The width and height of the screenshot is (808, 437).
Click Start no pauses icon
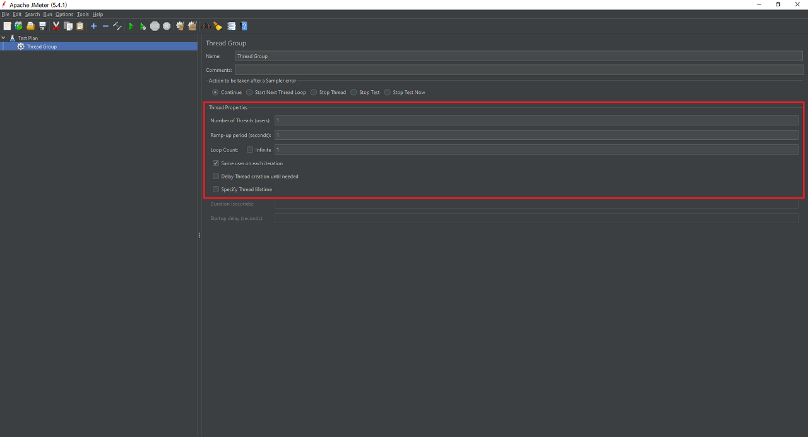click(143, 26)
